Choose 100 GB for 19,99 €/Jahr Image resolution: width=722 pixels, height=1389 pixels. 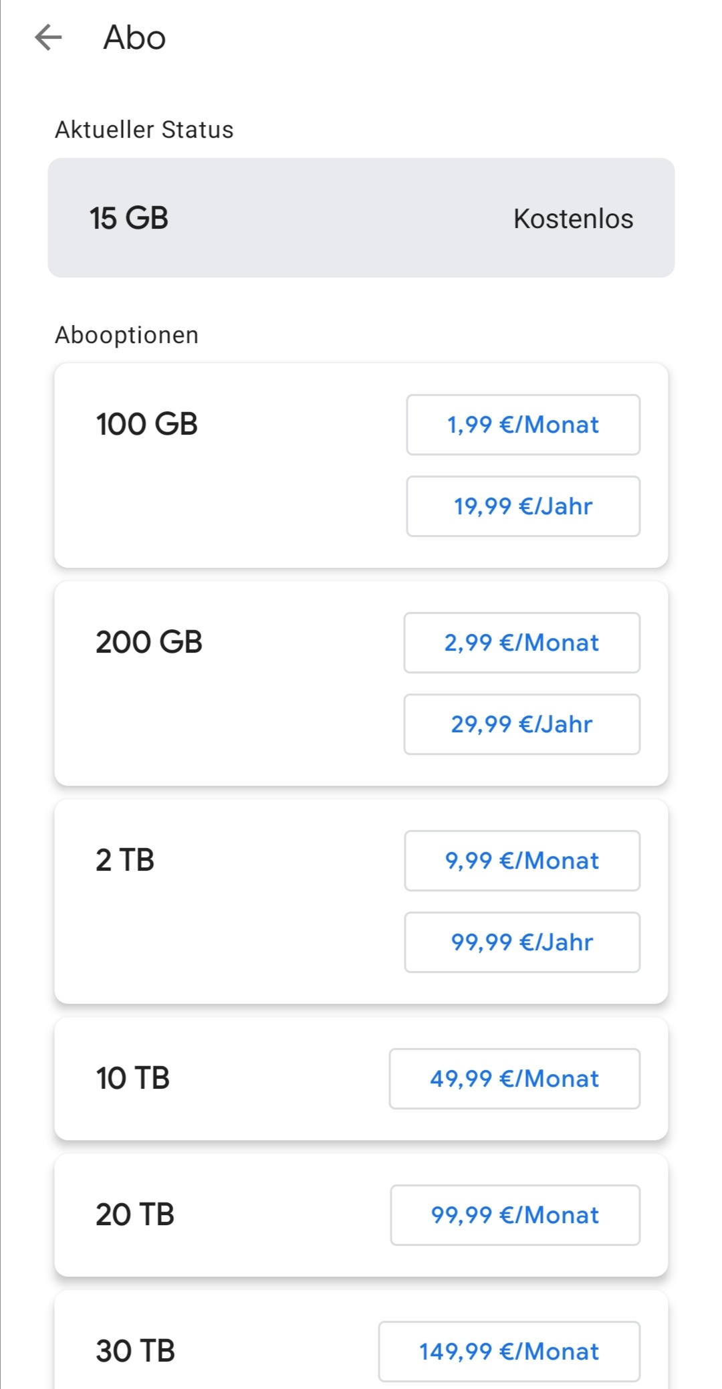pyautogui.click(x=523, y=506)
